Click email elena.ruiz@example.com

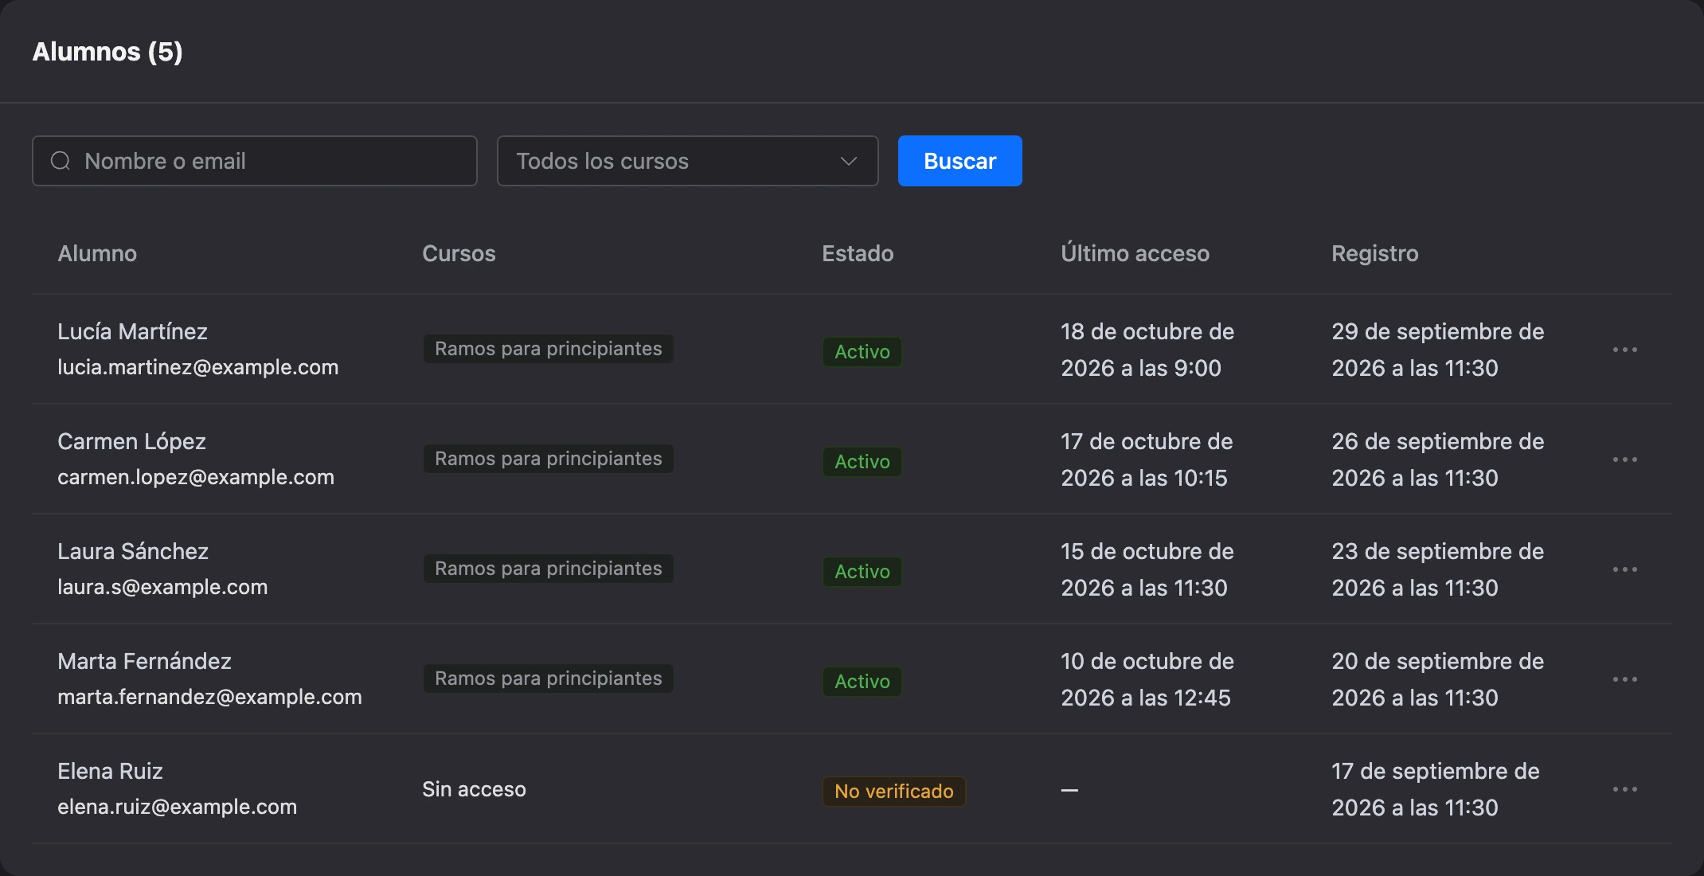[177, 807]
